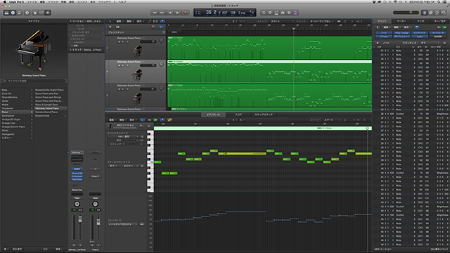Click the Prog. Change event filter button

point(401,33)
